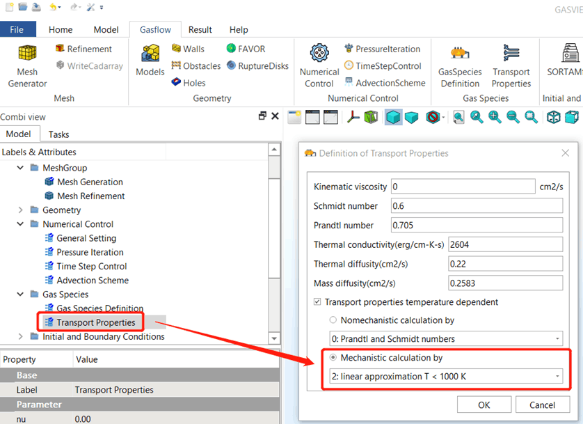Click the Schmidt number input field
This screenshot has height=424, width=583.
[477, 205]
